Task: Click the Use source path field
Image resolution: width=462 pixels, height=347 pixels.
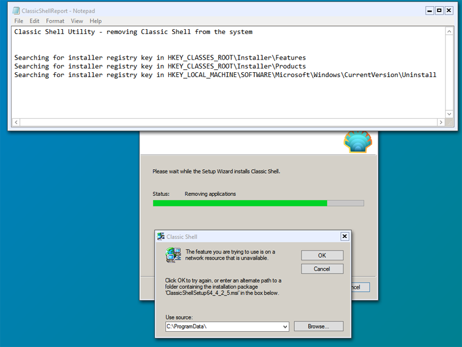Action: 222,327
